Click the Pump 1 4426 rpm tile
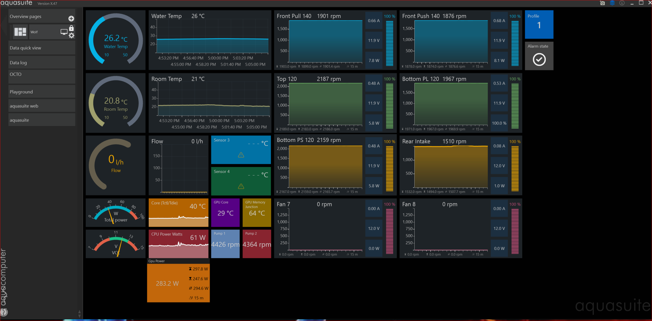The image size is (652, 321). coord(225,244)
